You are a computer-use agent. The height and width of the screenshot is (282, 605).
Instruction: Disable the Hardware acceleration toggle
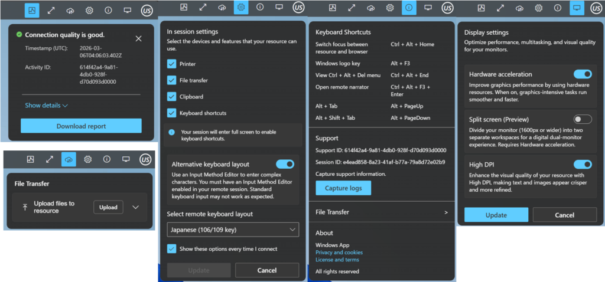(x=582, y=74)
